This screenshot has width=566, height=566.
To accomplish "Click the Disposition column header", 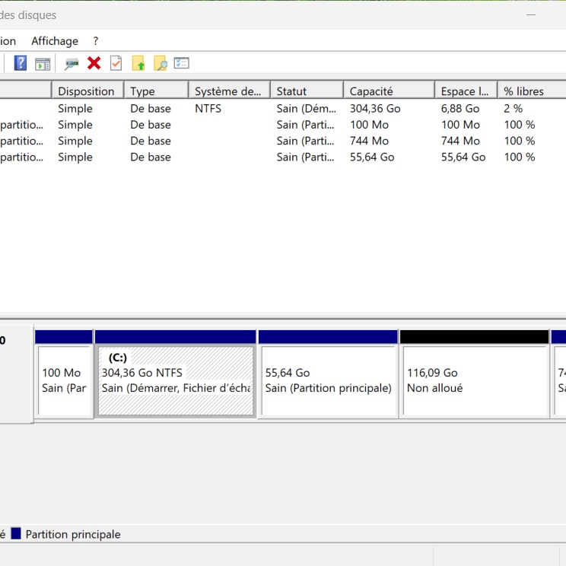I will pyautogui.click(x=87, y=91).
